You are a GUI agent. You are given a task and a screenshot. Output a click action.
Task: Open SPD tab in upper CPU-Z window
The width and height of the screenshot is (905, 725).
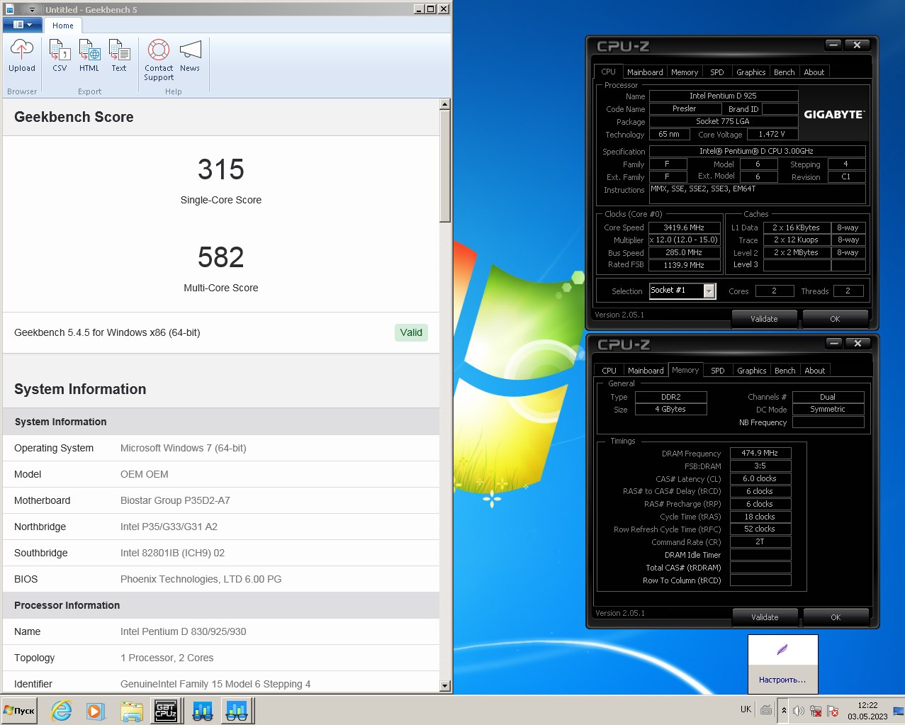(x=717, y=72)
